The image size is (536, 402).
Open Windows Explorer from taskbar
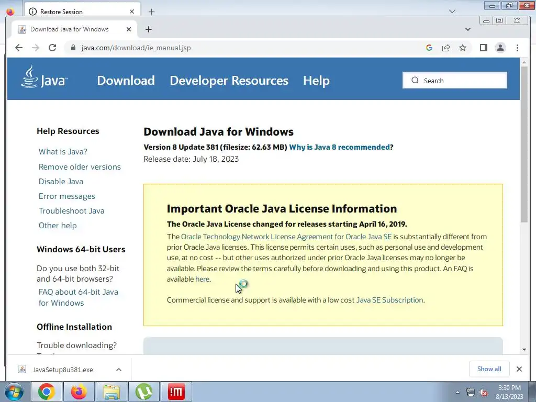click(x=111, y=392)
